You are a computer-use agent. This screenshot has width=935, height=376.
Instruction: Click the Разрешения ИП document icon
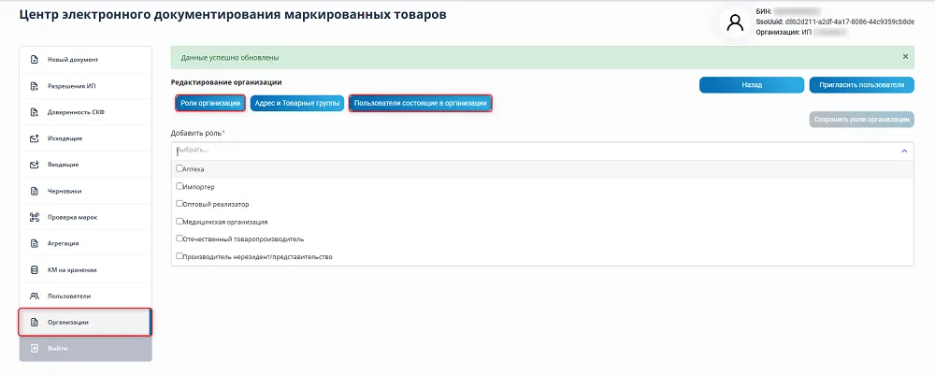tap(34, 86)
